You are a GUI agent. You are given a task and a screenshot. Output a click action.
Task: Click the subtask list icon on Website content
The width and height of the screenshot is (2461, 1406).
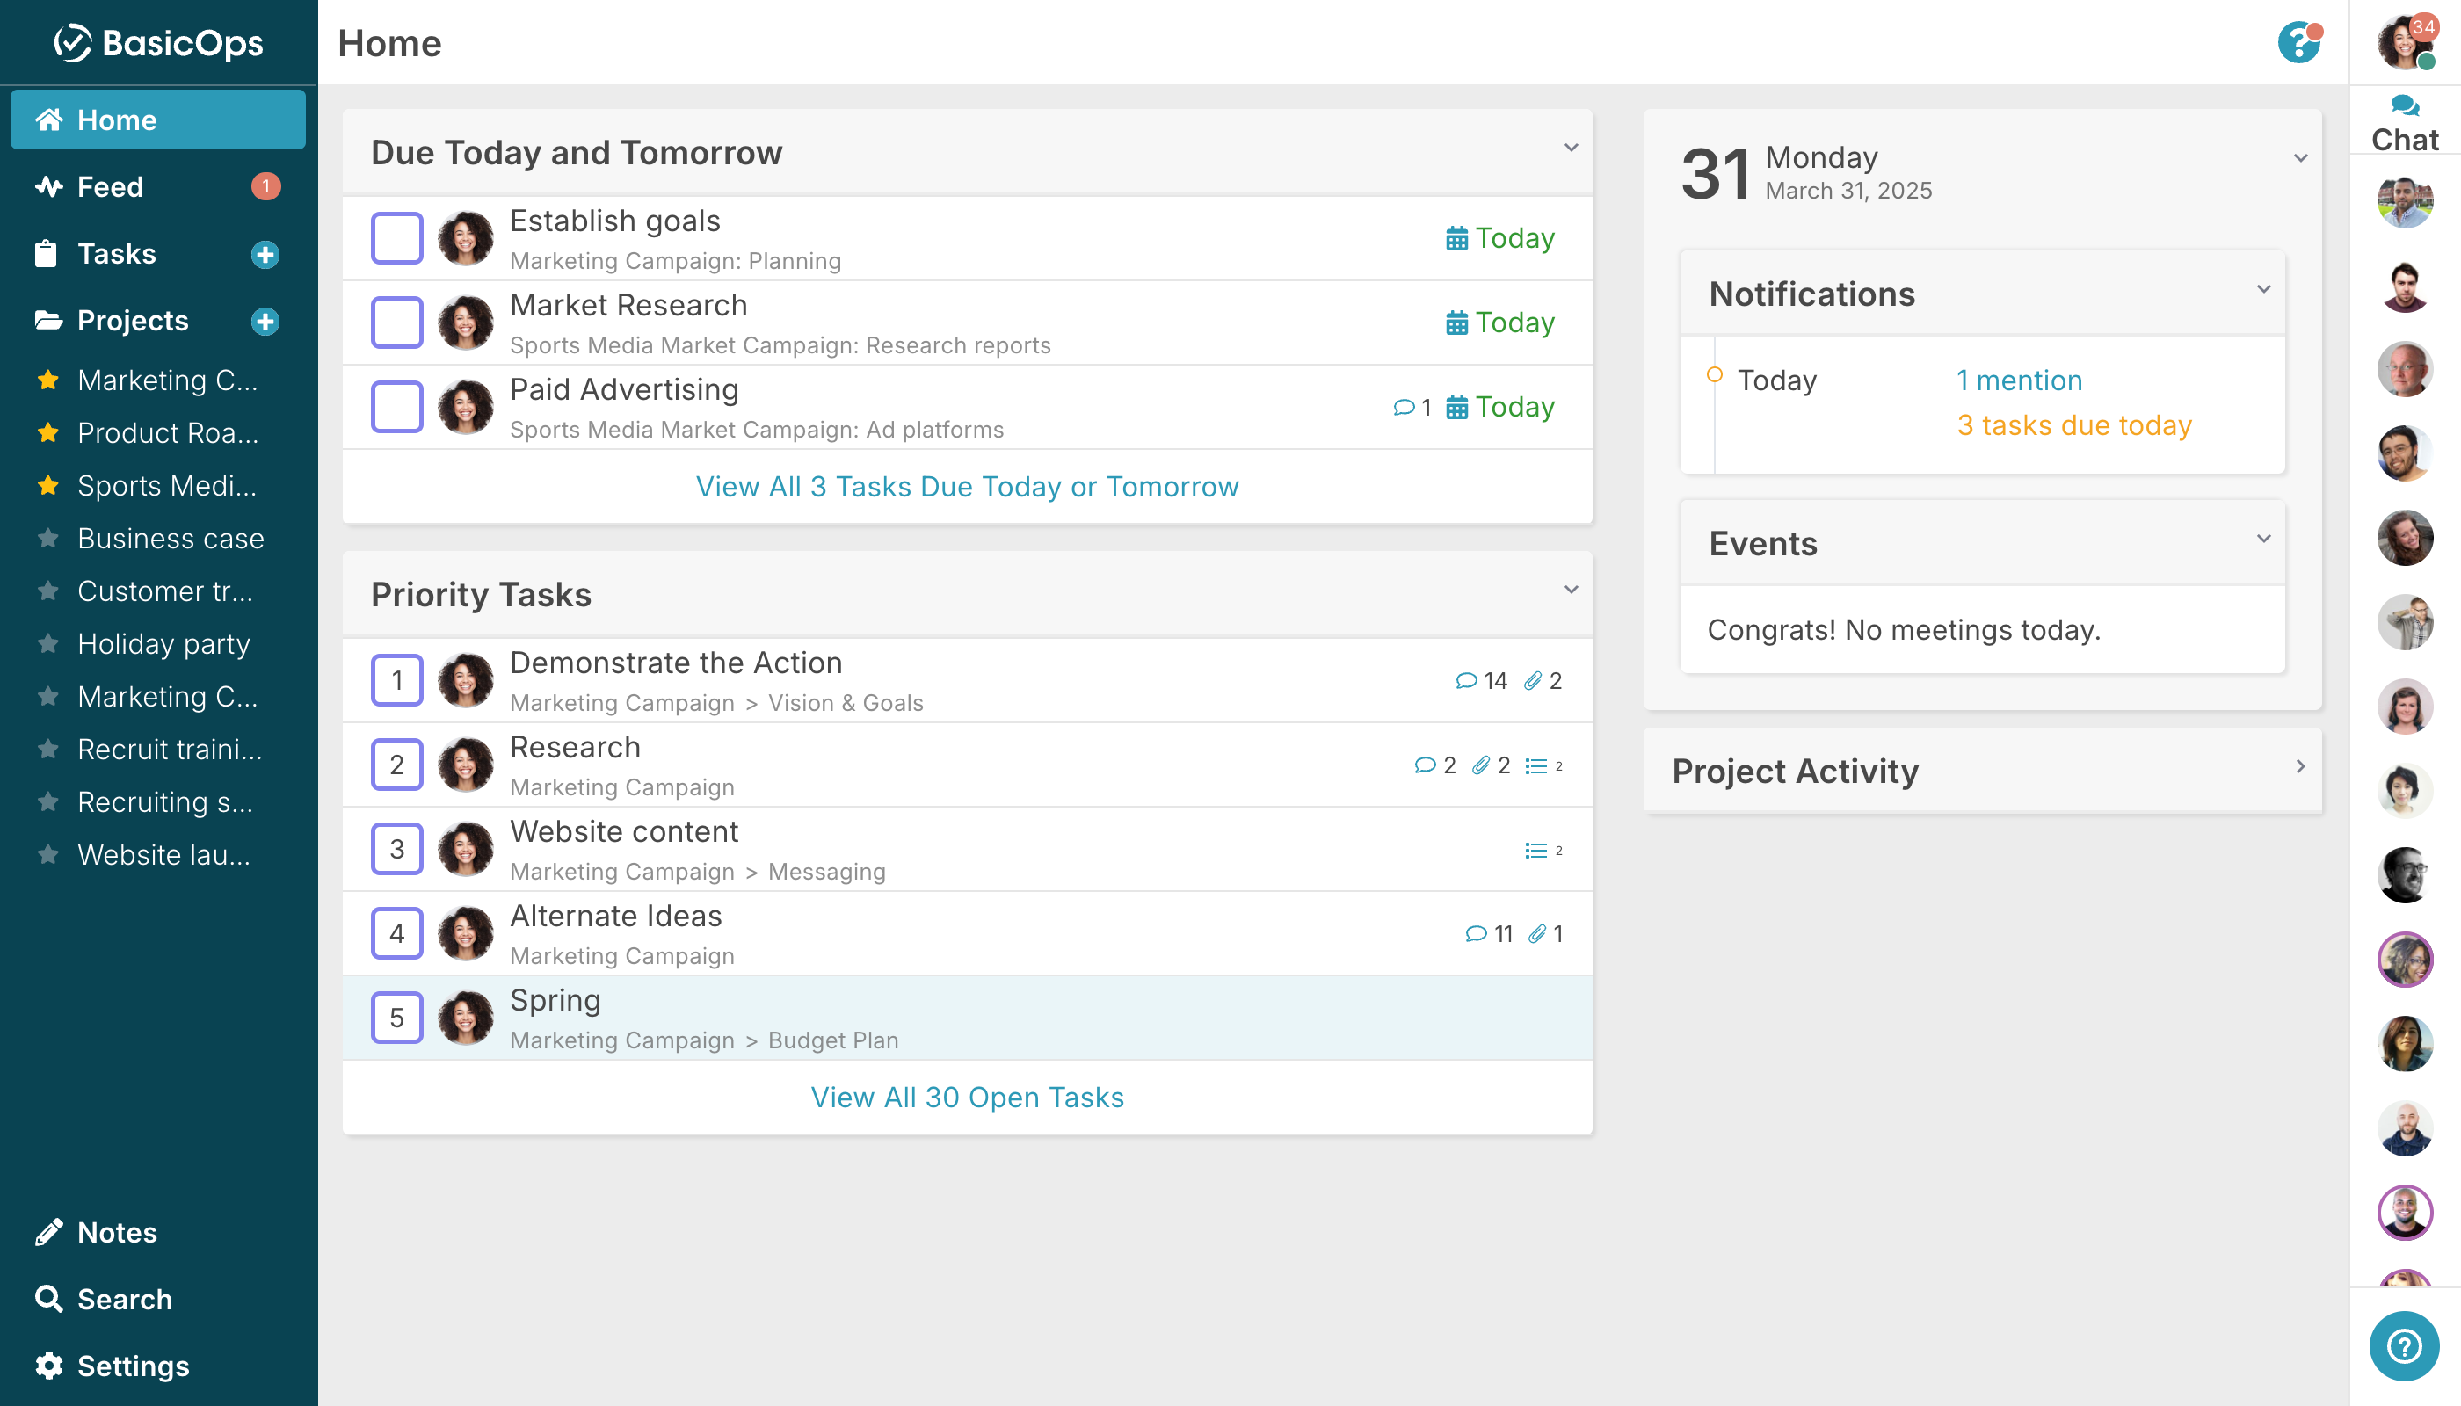click(x=1535, y=850)
